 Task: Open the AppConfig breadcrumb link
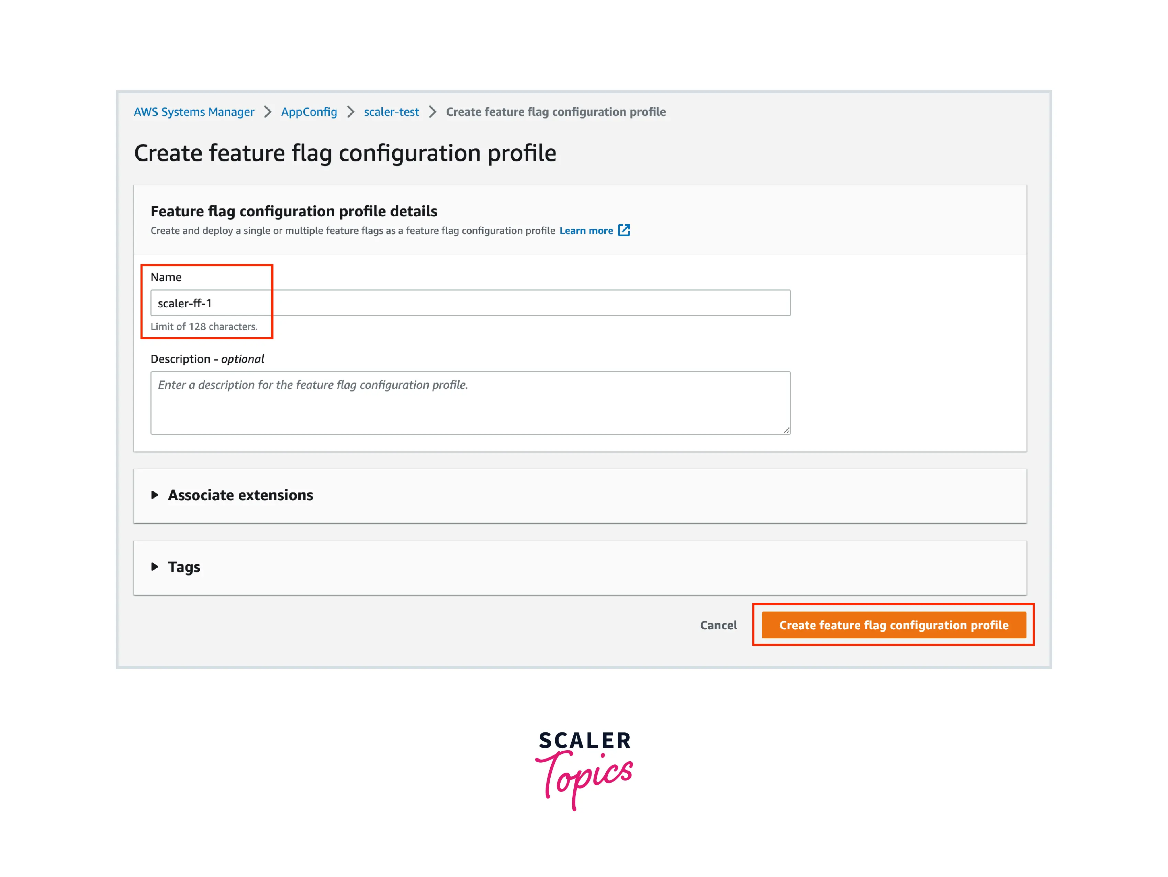click(309, 112)
